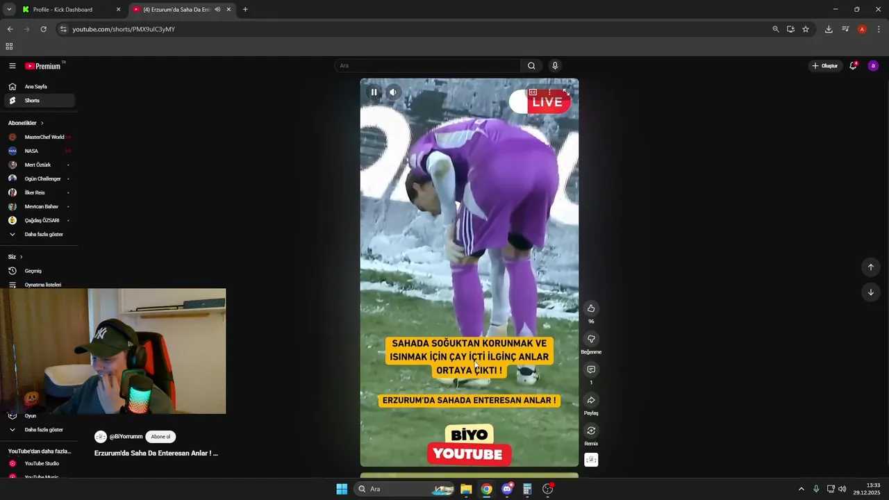Open MasterChef World channel
The image size is (889, 500).
pos(39,137)
